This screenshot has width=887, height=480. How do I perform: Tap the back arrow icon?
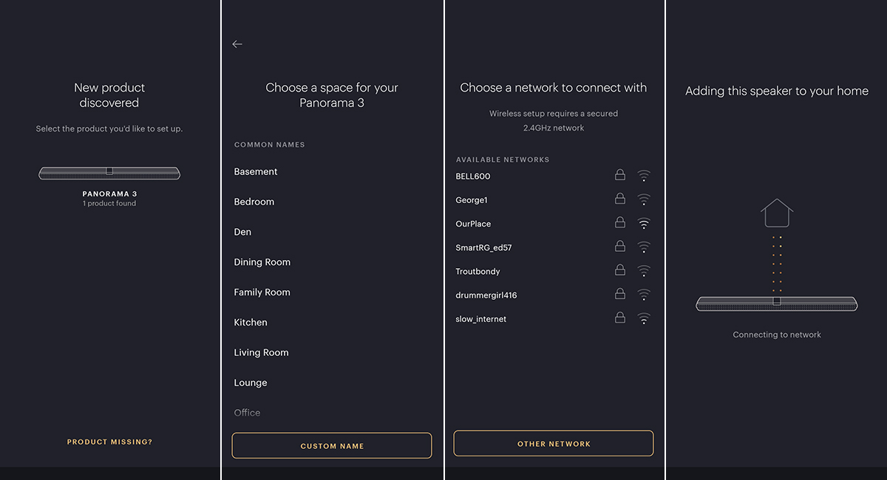point(237,44)
